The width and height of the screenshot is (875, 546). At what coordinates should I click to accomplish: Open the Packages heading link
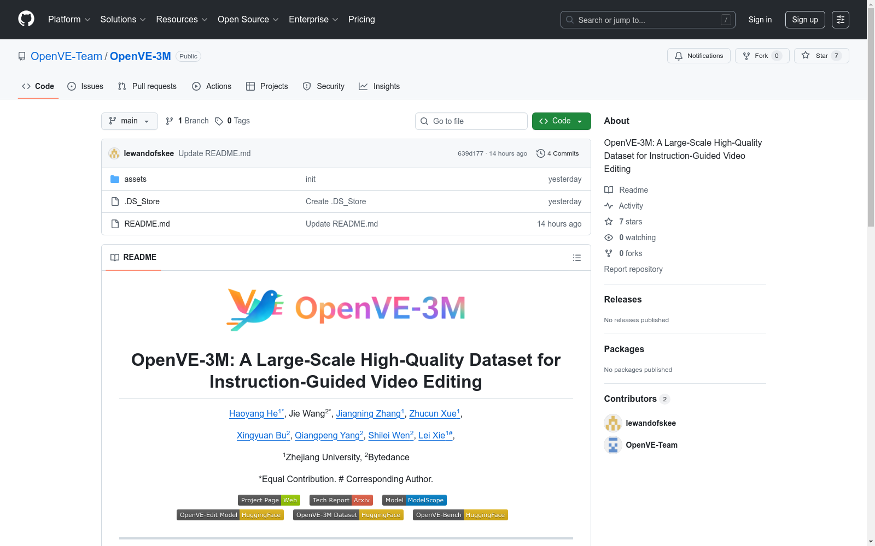tap(624, 349)
